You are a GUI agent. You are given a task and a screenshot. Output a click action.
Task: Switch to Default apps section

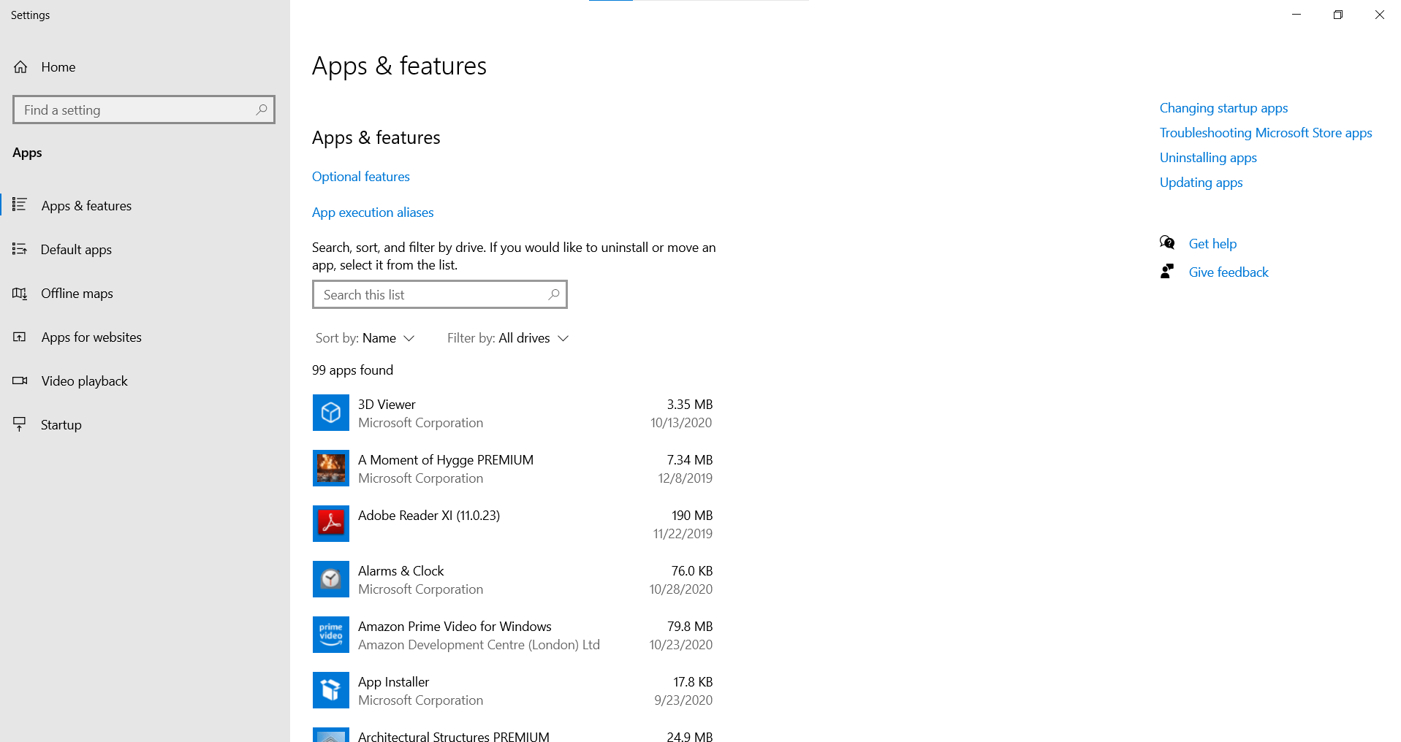pos(77,249)
